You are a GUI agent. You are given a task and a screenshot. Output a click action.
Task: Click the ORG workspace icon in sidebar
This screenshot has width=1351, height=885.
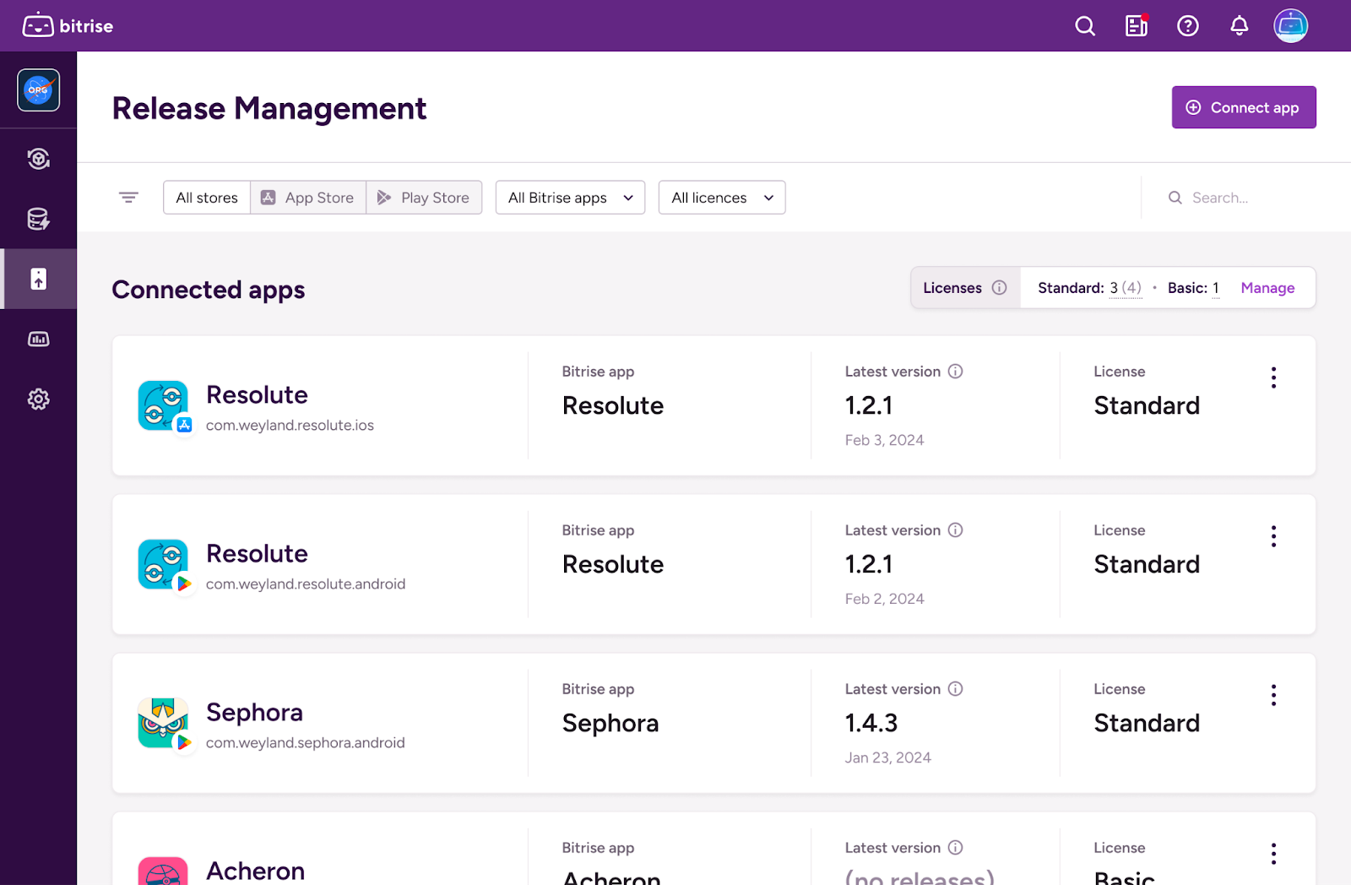[39, 90]
